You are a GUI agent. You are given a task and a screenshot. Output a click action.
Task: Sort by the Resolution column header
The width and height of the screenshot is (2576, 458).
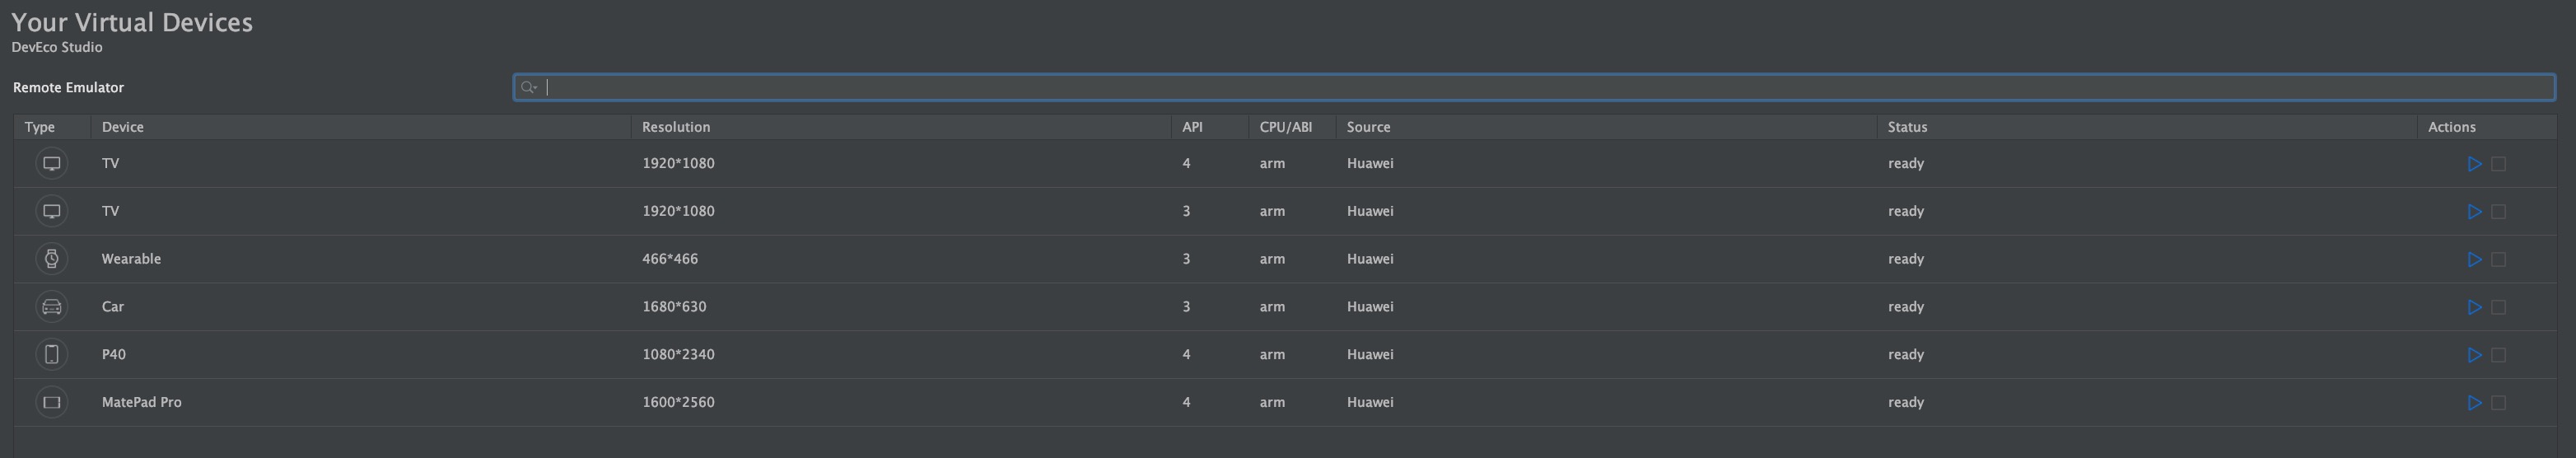(x=676, y=127)
